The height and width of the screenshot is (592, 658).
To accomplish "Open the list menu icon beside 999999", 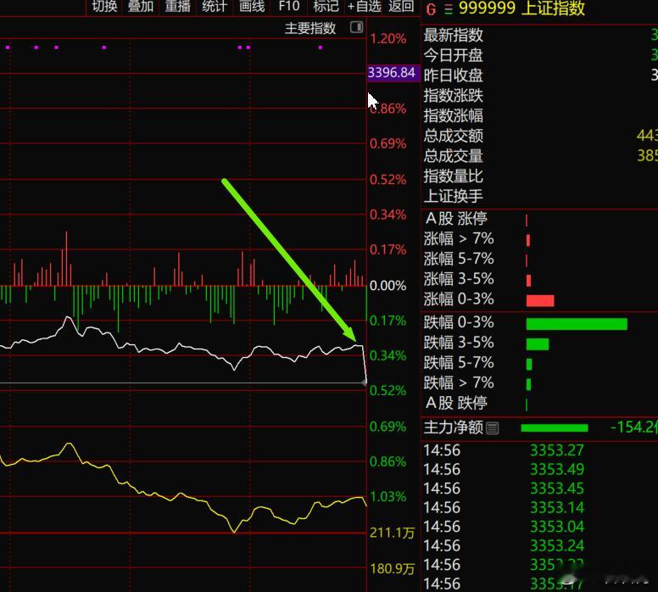I will click(449, 9).
